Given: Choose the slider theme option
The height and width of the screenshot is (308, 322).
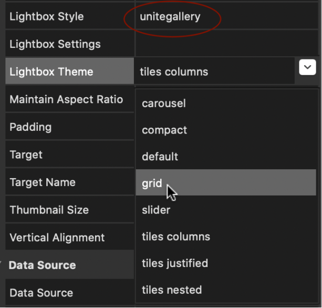Looking at the screenshot, I should (226, 210).
